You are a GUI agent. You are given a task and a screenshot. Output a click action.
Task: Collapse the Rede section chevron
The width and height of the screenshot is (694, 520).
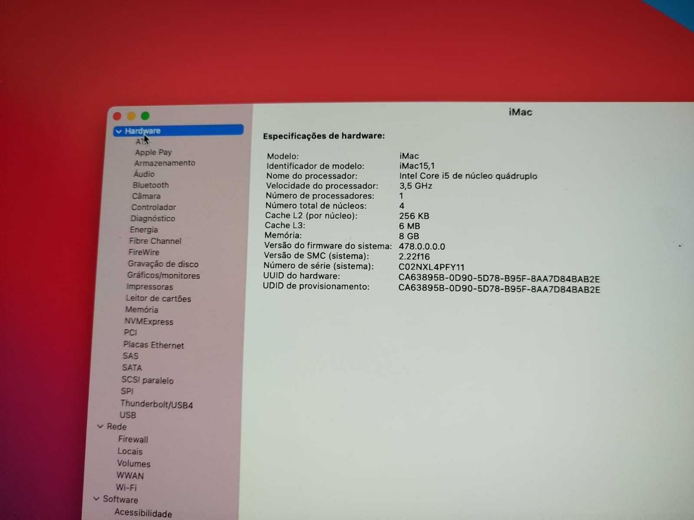pyautogui.click(x=100, y=427)
